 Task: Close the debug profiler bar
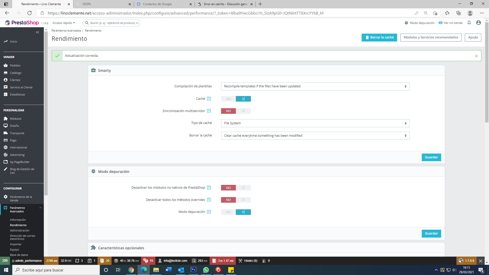480,261
